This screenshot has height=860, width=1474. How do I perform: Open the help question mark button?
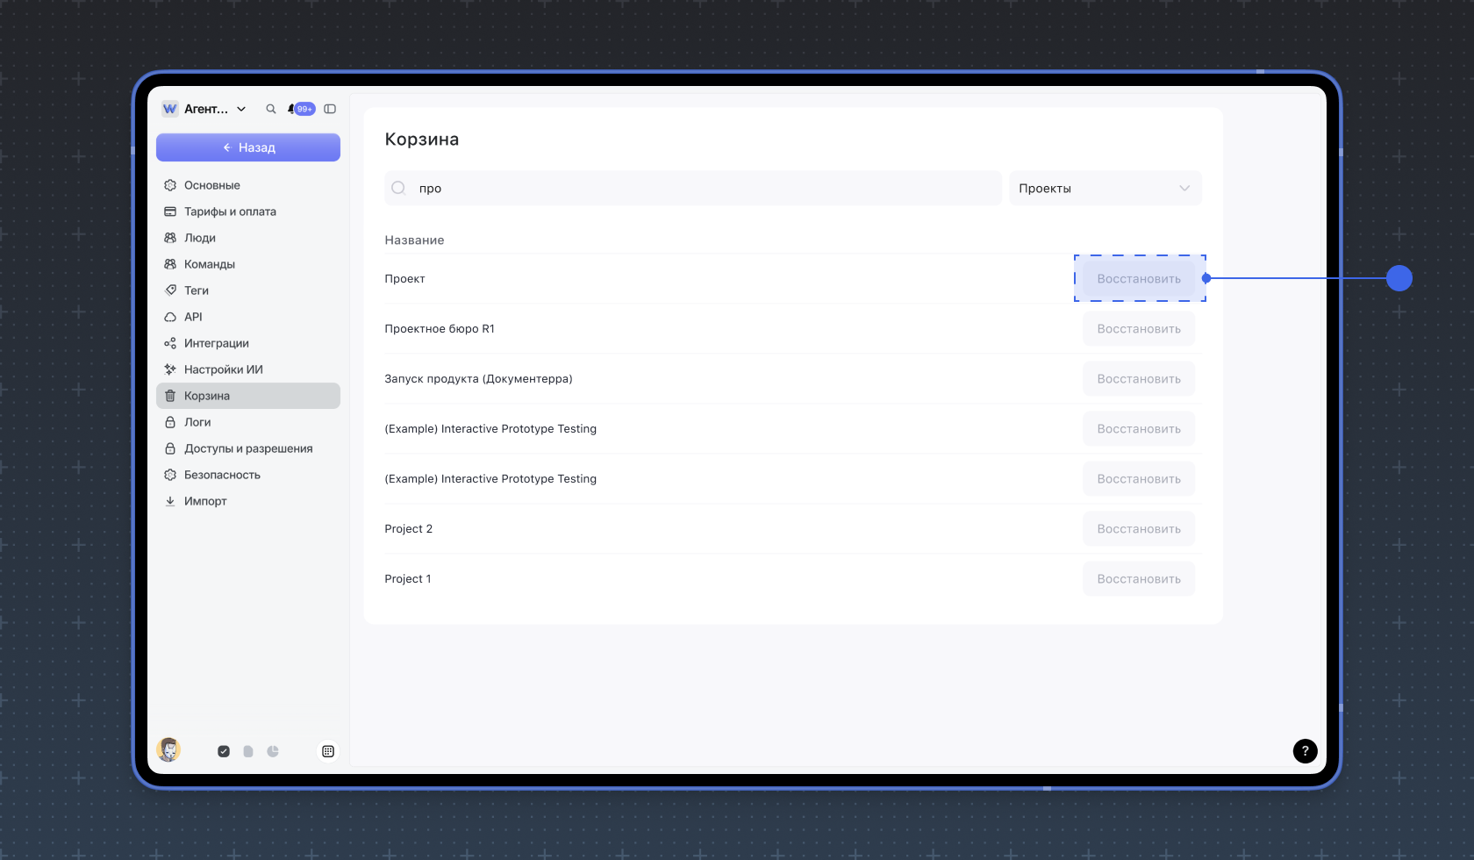1305,751
